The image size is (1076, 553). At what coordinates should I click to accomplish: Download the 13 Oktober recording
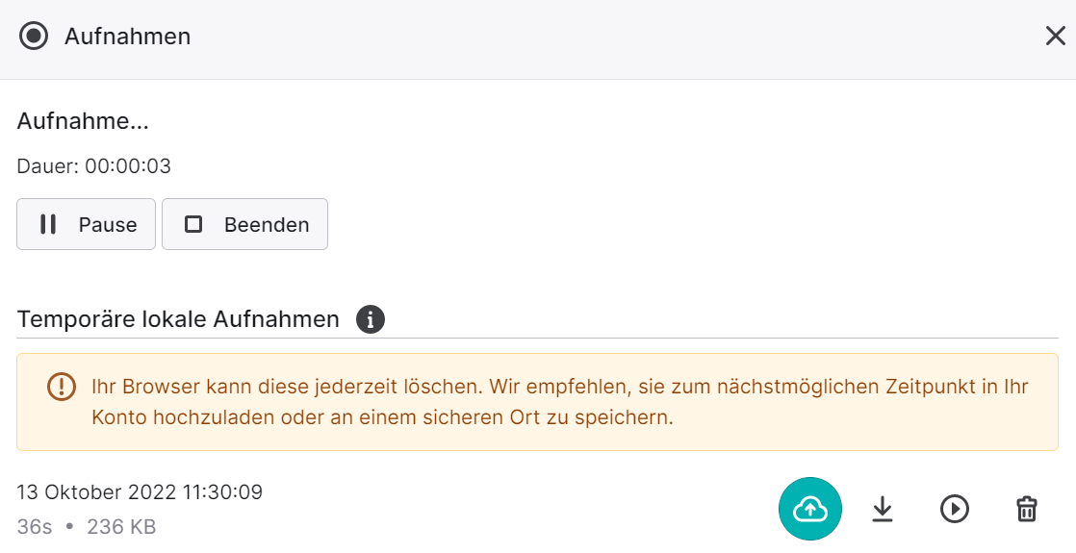[883, 509]
